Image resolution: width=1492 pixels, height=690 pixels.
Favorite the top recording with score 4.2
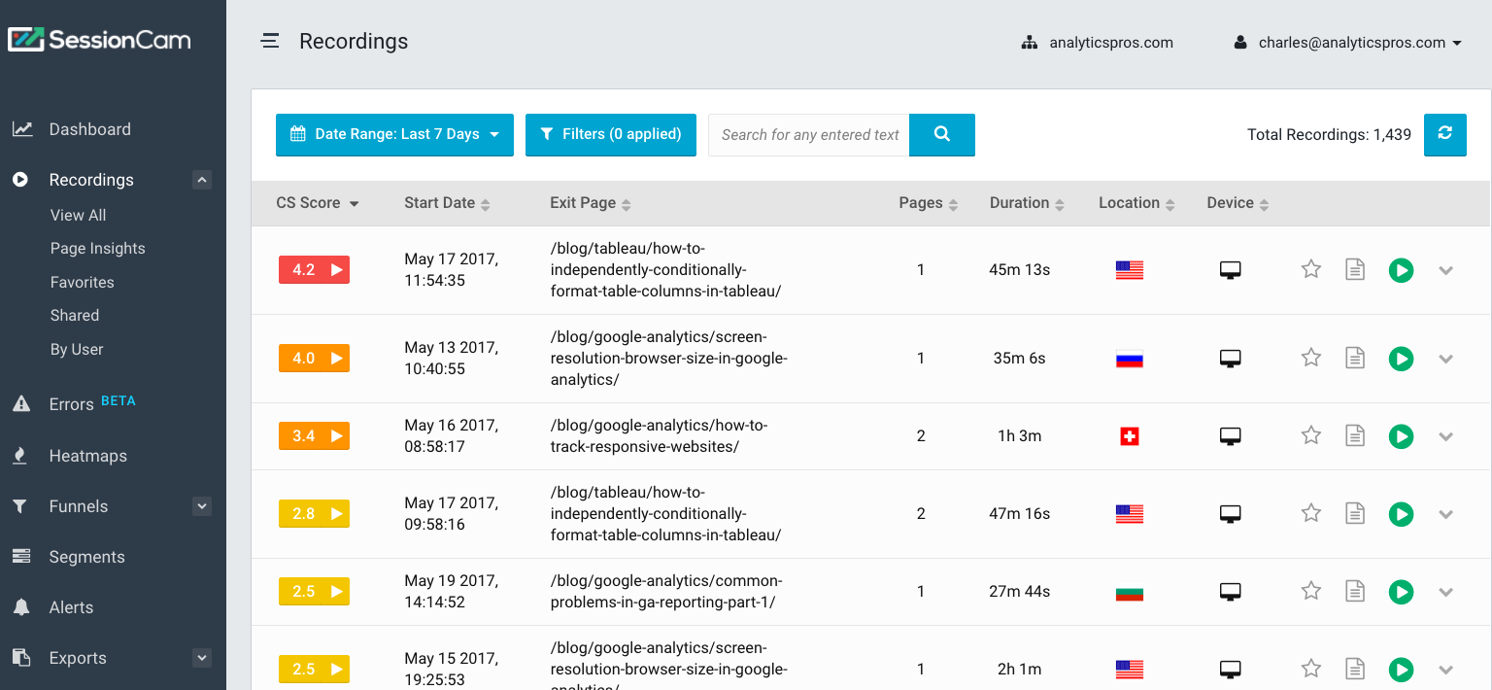pos(1310,270)
